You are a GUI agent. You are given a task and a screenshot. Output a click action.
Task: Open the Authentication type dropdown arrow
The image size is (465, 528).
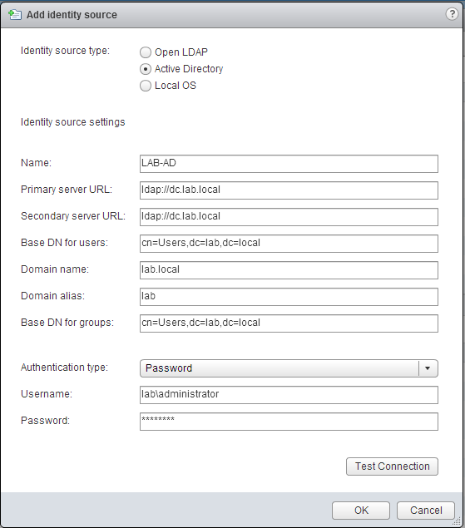click(x=428, y=368)
